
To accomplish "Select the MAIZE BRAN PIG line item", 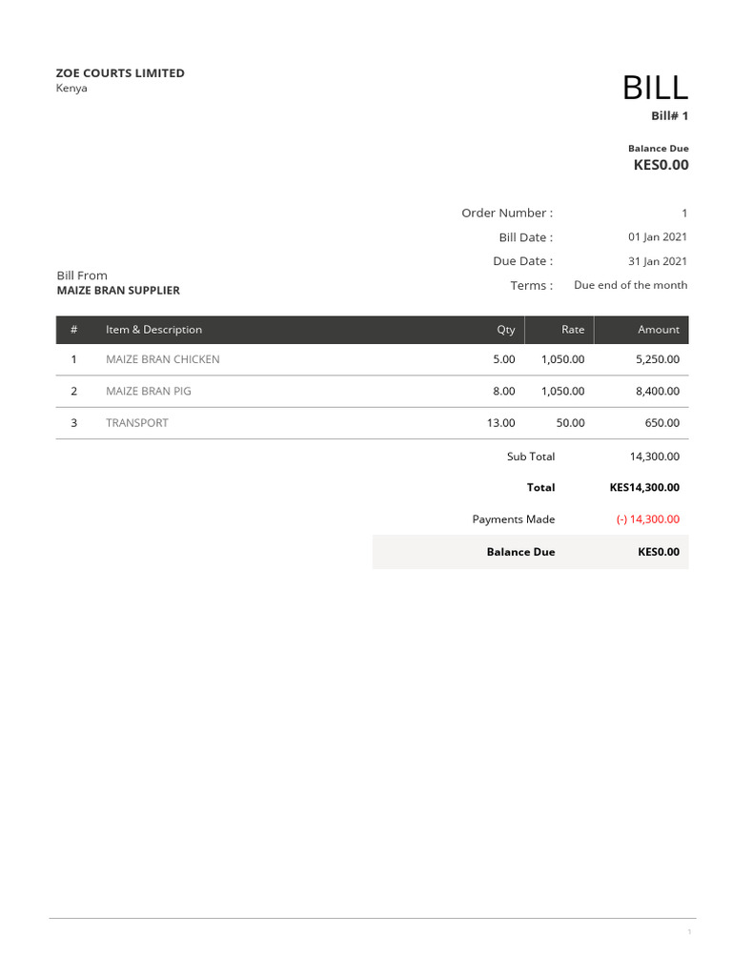I will 148,391.
